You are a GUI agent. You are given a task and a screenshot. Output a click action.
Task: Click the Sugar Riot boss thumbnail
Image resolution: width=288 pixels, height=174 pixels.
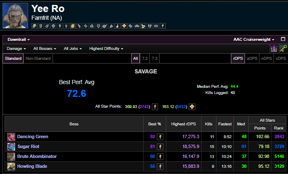click(x=11, y=147)
